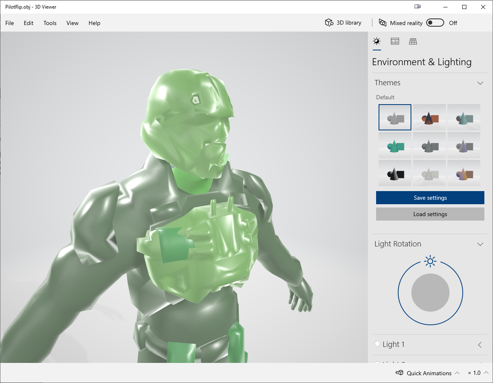Click the Light Rotation section heading
Image resolution: width=493 pixels, height=383 pixels.
click(x=398, y=244)
